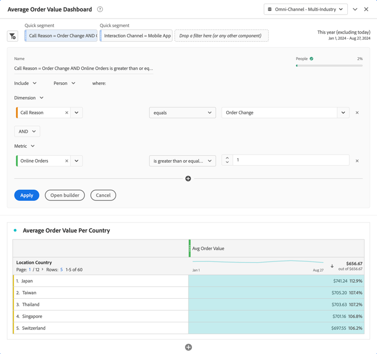Click the Avg Order Value sparkline trend
377x354 pixels.
[258, 262]
